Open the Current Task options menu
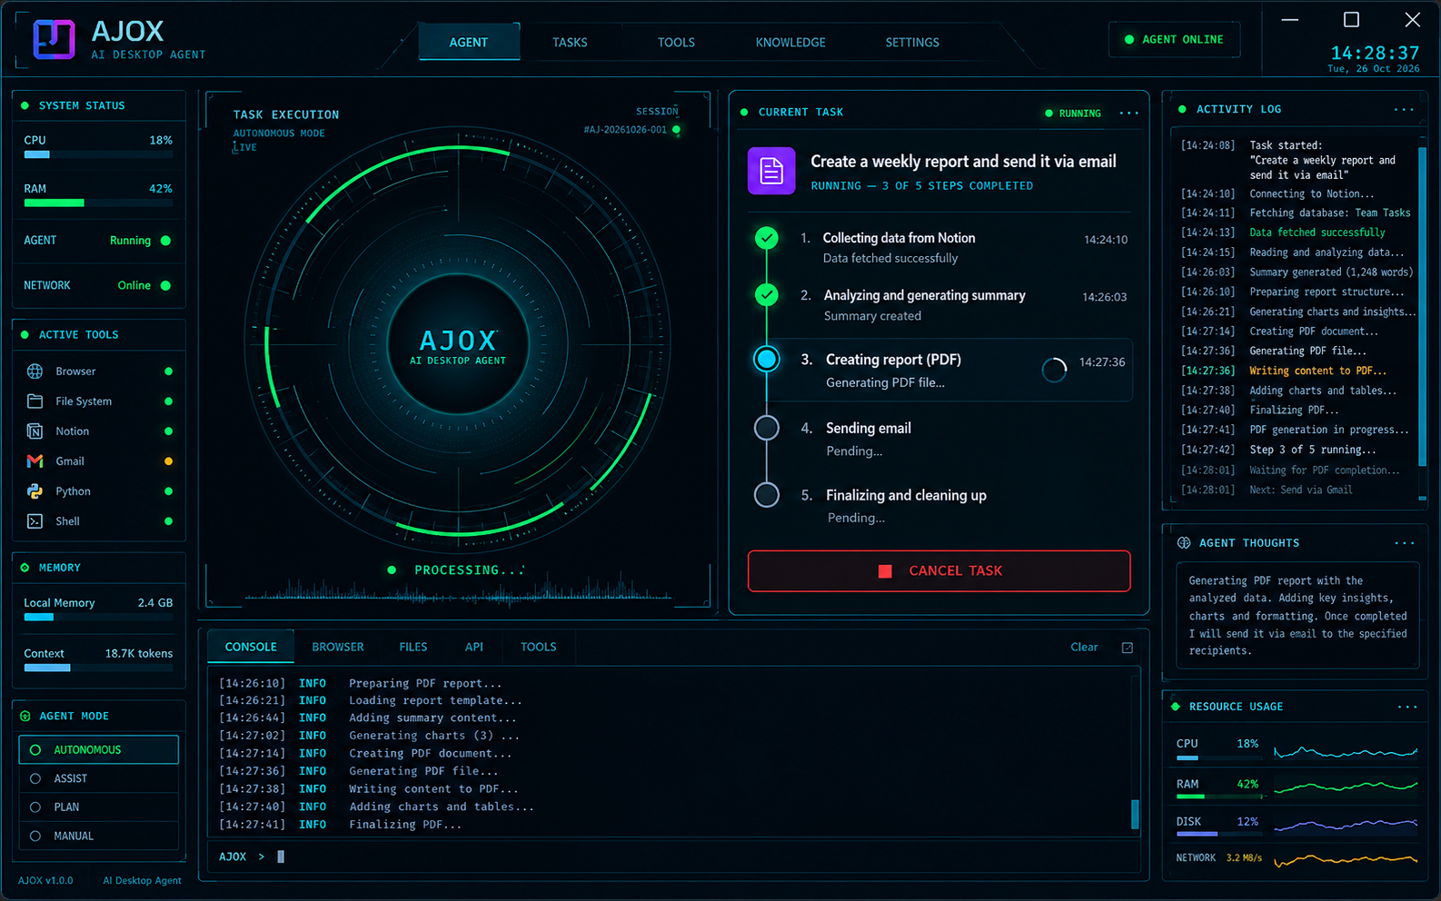1441x901 pixels. [x=1128, y=114]
